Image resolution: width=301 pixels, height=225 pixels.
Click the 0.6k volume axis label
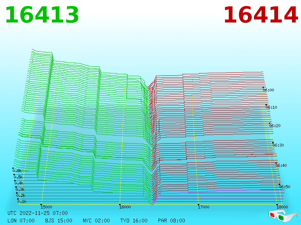pos(17,171)
